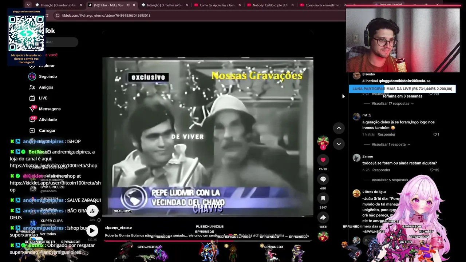
Task: Close the Nobody: Cartão cripto tab
Action: point(292,5)
